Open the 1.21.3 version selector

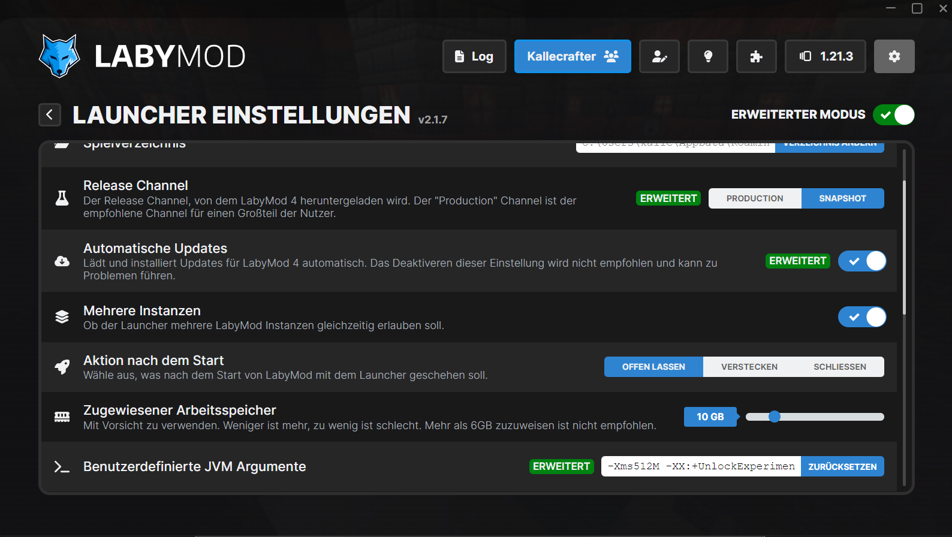click(x=825, y=56)
